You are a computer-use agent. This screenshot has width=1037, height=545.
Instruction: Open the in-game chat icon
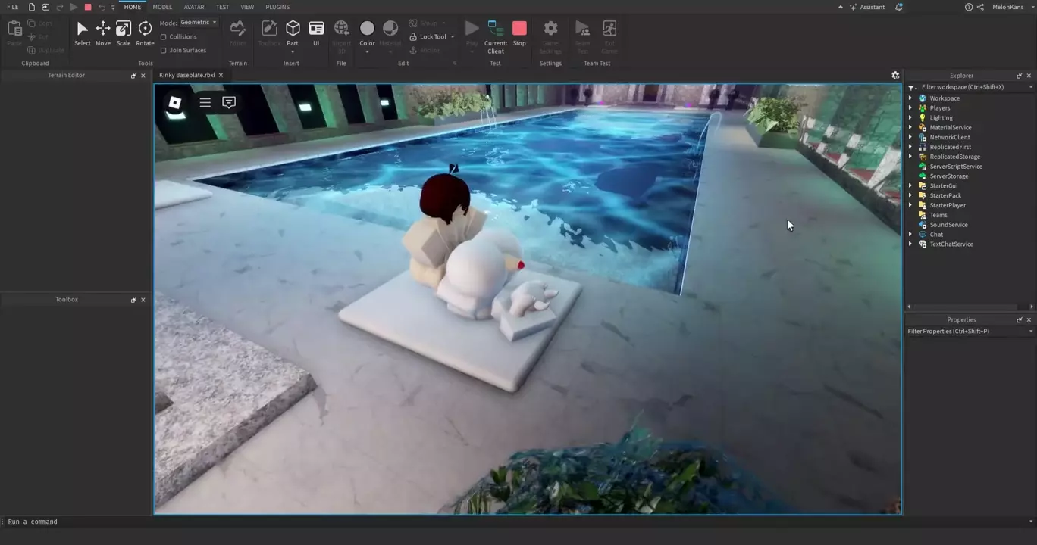[x=229, y=102]
